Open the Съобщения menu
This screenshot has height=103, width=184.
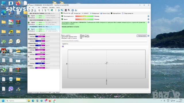click(x=45, y=7)
